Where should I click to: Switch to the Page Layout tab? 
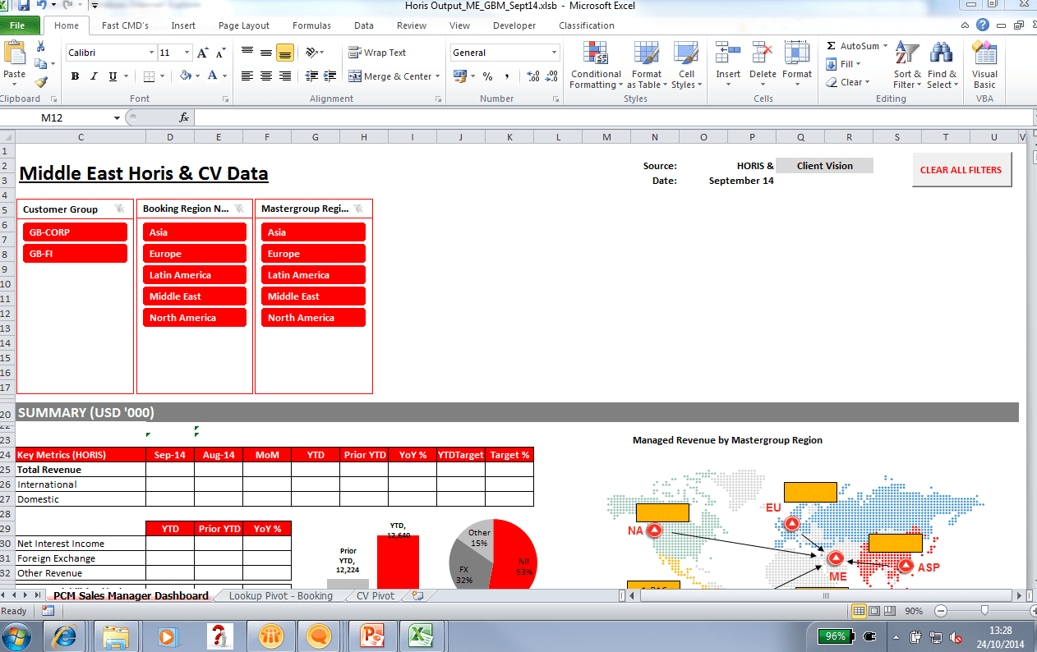244,25
